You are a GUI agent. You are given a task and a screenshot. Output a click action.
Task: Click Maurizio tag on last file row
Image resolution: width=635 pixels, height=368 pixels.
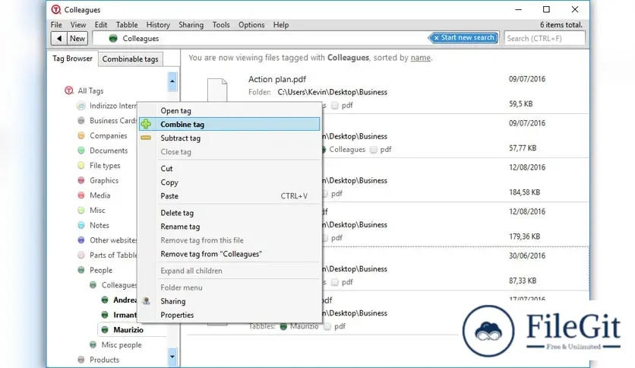click(304, 326)
